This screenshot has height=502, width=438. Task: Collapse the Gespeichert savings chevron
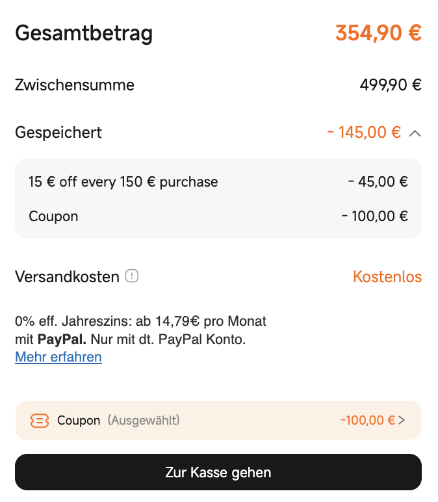415,133
